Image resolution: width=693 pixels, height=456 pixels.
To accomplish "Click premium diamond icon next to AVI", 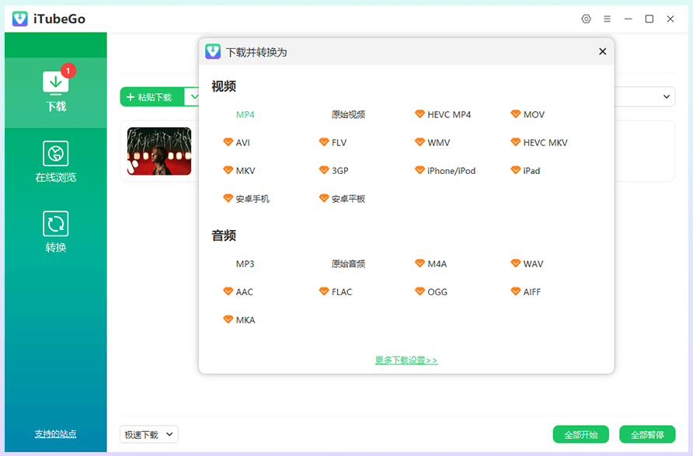I will coord(228,142).
